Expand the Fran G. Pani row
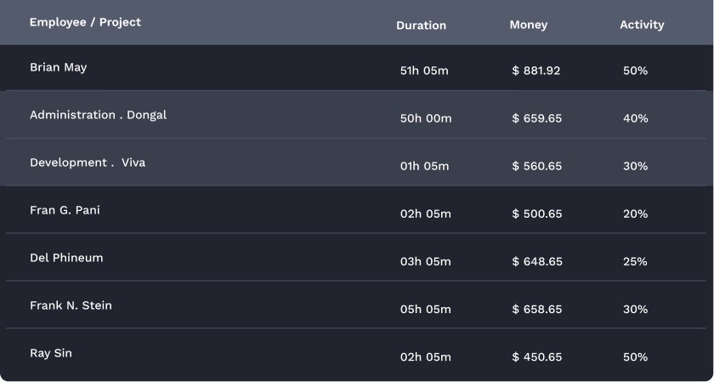The image size is (714, 382). pos(65,210)
